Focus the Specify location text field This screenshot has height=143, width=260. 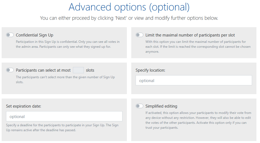pos(194,80)
